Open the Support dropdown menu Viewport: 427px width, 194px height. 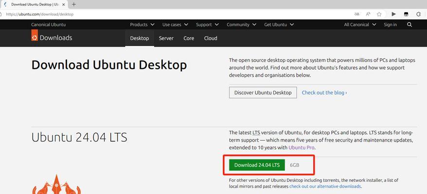click(207, 24)
